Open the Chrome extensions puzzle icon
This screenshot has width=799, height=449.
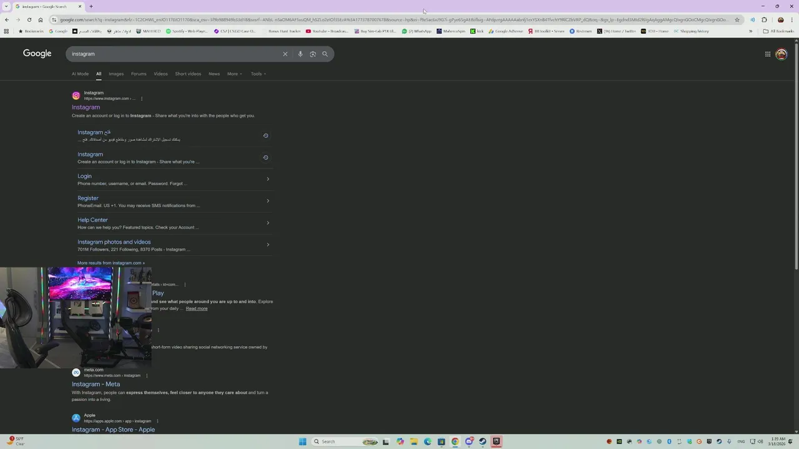(x=764, y=20)
